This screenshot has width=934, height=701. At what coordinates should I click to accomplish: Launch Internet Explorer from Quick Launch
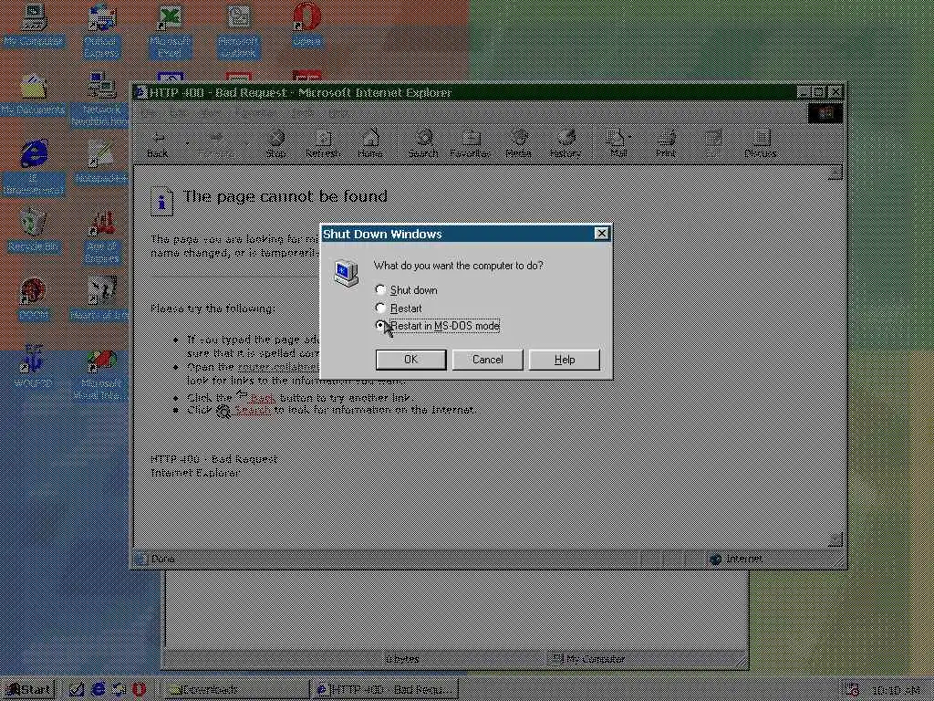click(x=98, y=690)
